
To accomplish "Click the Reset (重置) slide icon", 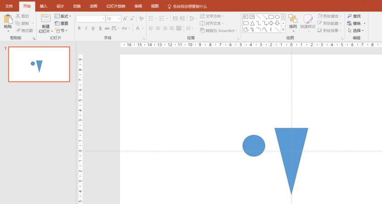I will 61,23.
